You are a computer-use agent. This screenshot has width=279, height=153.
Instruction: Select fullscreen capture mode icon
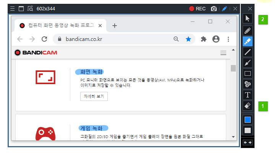21,8
